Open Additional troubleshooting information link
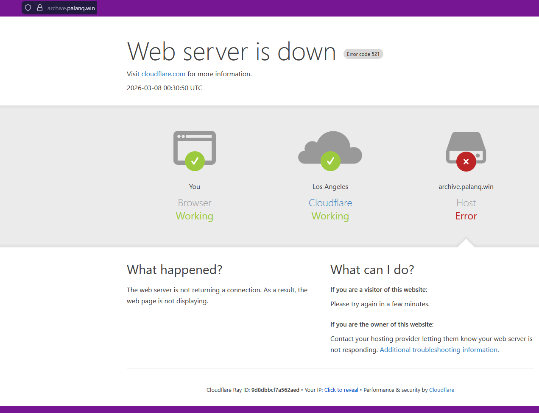 point(438,349)
